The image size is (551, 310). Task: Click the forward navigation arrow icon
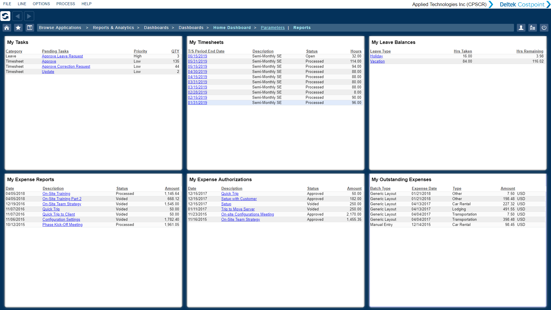pyautogui.click(x=29, y=16)
